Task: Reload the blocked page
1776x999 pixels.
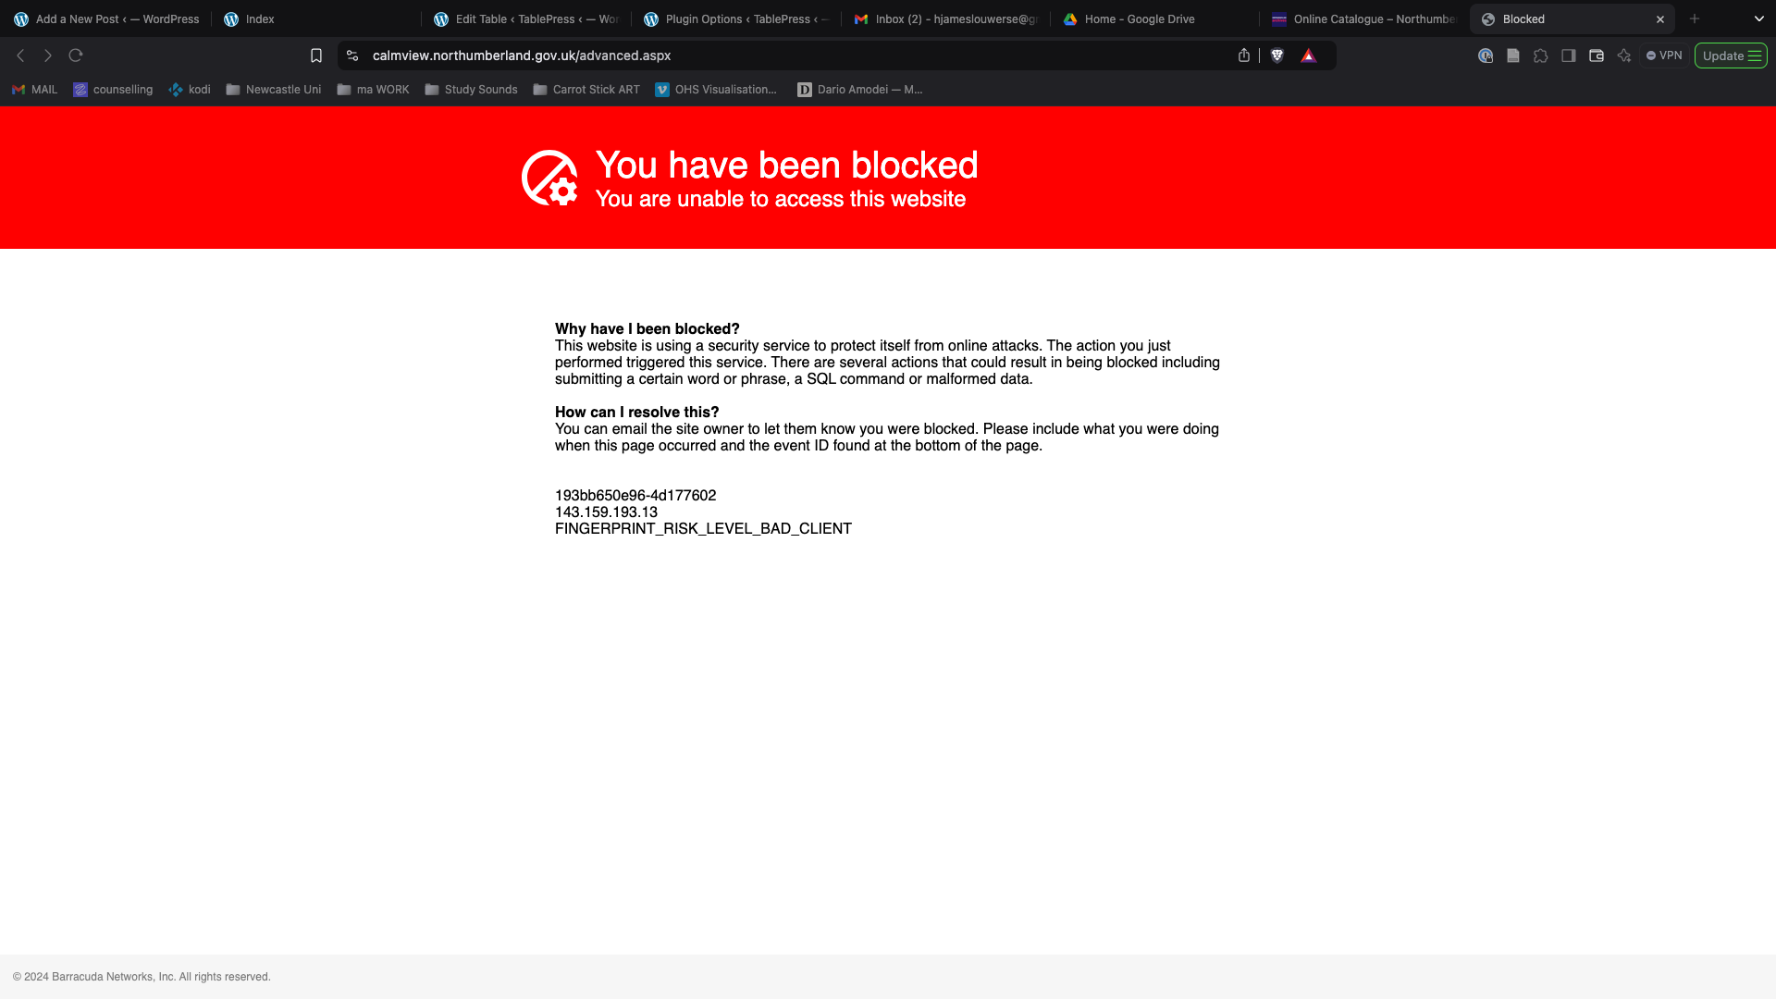Action: pyautogui.click(x=76, y=55)
